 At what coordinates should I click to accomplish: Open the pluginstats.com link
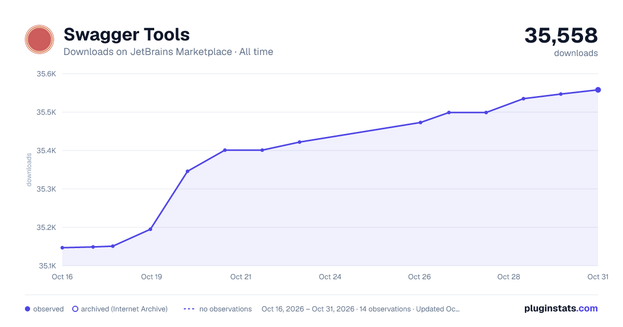[561, 308]
